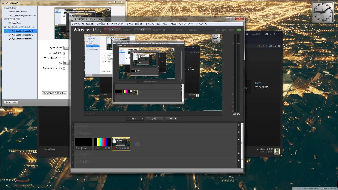Toggle the 取り込みを無効にする checkbox

[x=64, y=68]
